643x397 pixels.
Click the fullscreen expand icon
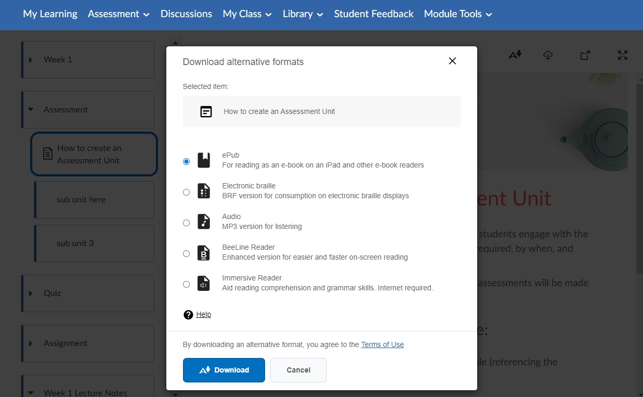tap(623, 55)
